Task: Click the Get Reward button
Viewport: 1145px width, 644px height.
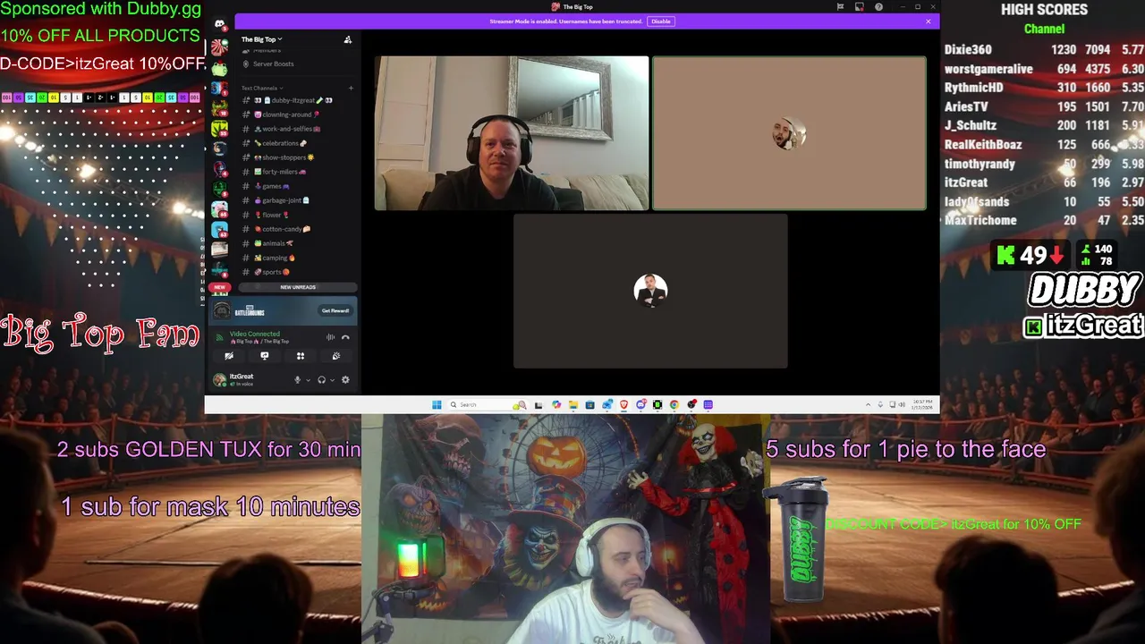Action: (x=335, y=310)
